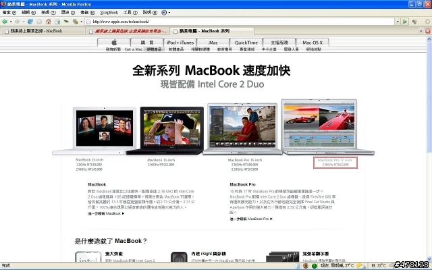Open the 編輯 (E) menu
Viewport: 432px width, 270px height.
[28, 12]
